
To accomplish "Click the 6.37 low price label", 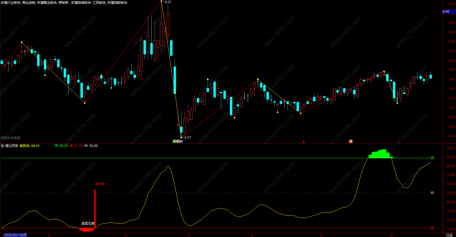I will coord(188,137).
